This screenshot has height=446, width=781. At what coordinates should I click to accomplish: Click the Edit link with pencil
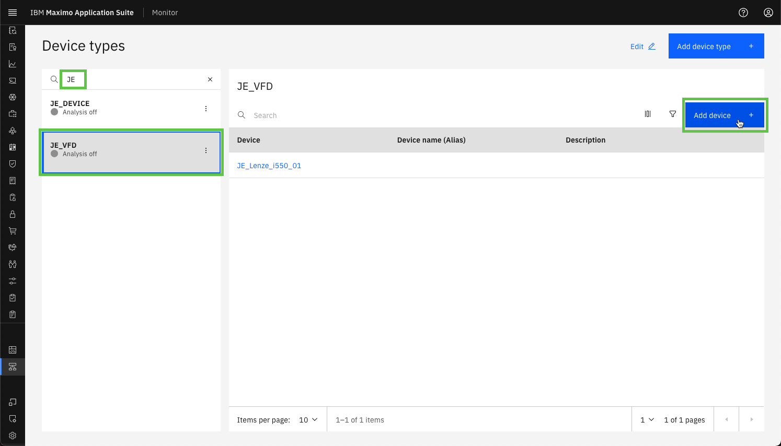(x=643, y=46)
